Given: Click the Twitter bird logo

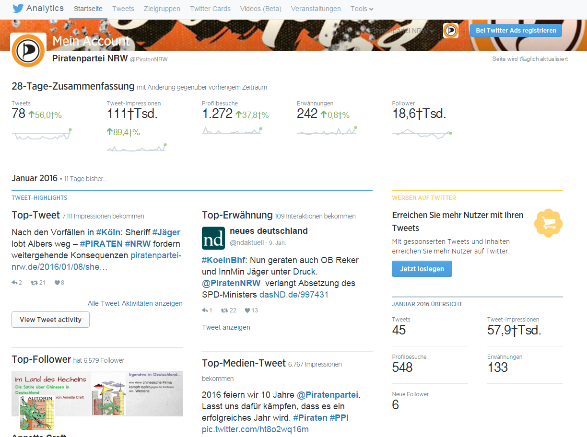Looking at the screenshot, I should (x=18, y=9).
